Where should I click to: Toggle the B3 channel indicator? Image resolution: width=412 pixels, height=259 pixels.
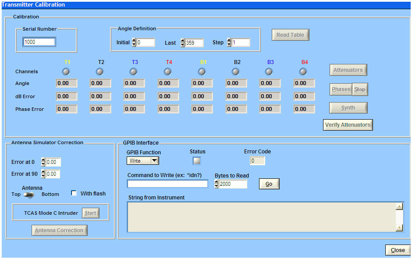269,71
